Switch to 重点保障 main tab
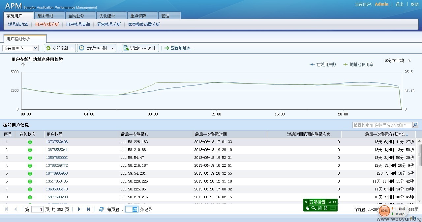The height and width of the screenshot is (222, 422). (x=142, y=15)
